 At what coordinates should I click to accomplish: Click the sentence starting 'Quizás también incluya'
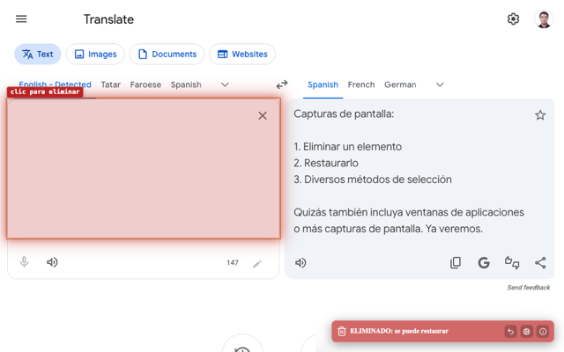pyautogui.click(x=409, y=221)
